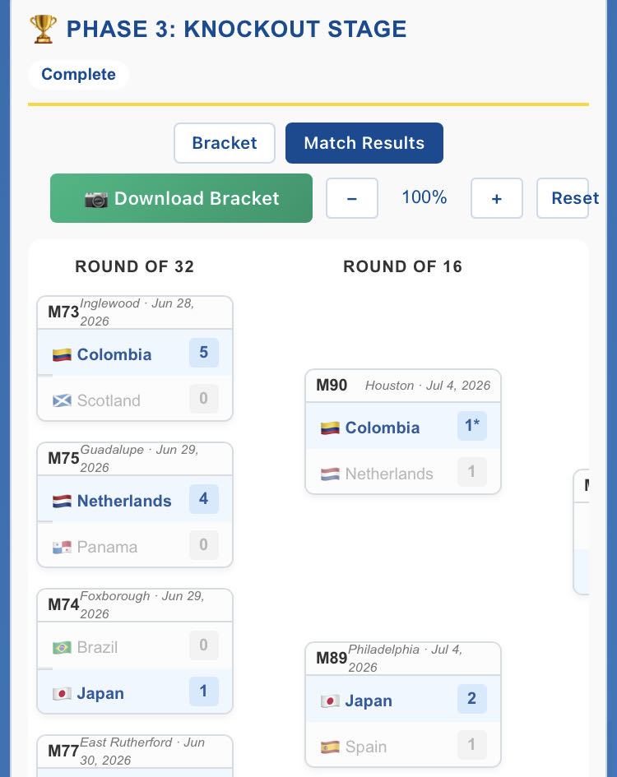Click the Netherlands flag in match M75
This screenshot has height=777, width=617.
[62, 501]
